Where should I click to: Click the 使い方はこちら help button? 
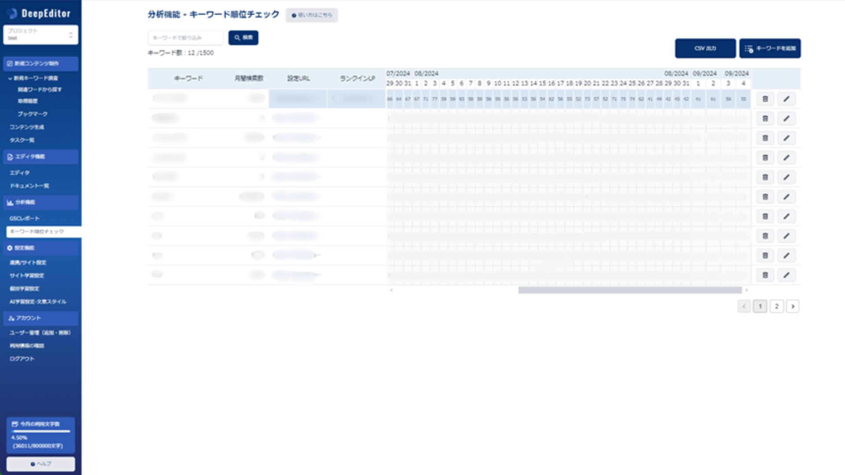coord(312,15)
